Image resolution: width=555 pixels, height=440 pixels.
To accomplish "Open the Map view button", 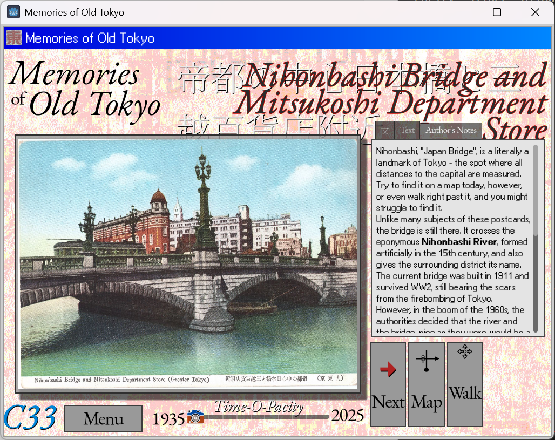I will pyautogui.click(x=426, y=384).
